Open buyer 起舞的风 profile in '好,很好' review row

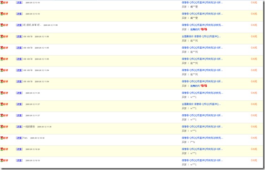(x=195, y=30)
